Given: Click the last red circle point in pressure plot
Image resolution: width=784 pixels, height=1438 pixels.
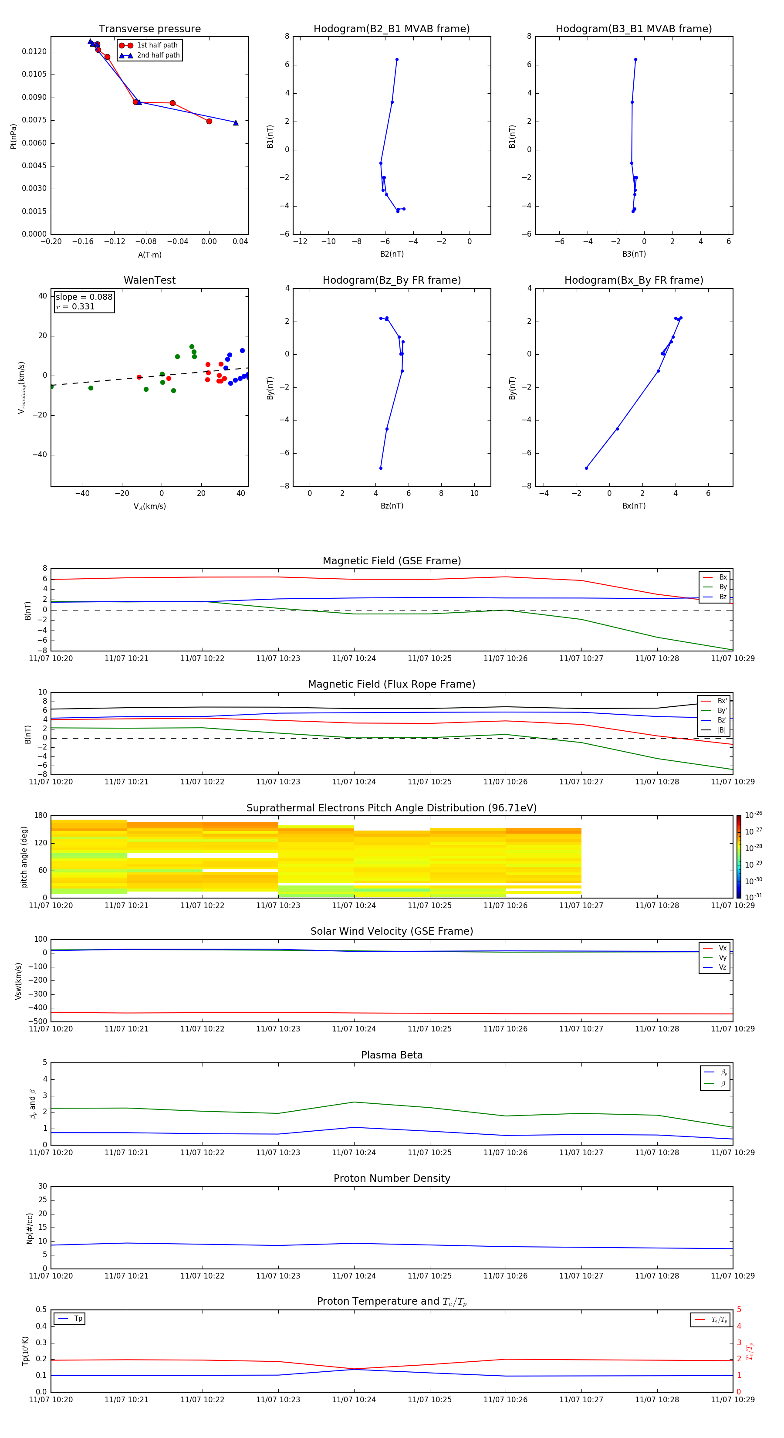Looking at the screenshot, I should tap(209, 121).
